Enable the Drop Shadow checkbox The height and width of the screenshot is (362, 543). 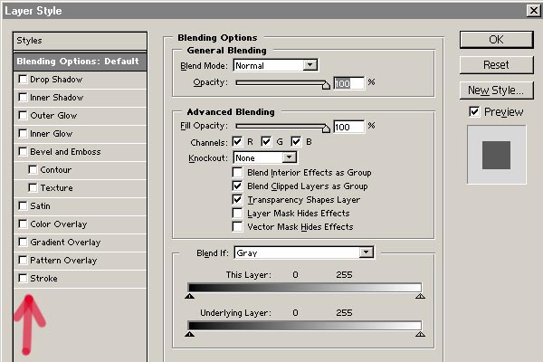tap(23, 80)
